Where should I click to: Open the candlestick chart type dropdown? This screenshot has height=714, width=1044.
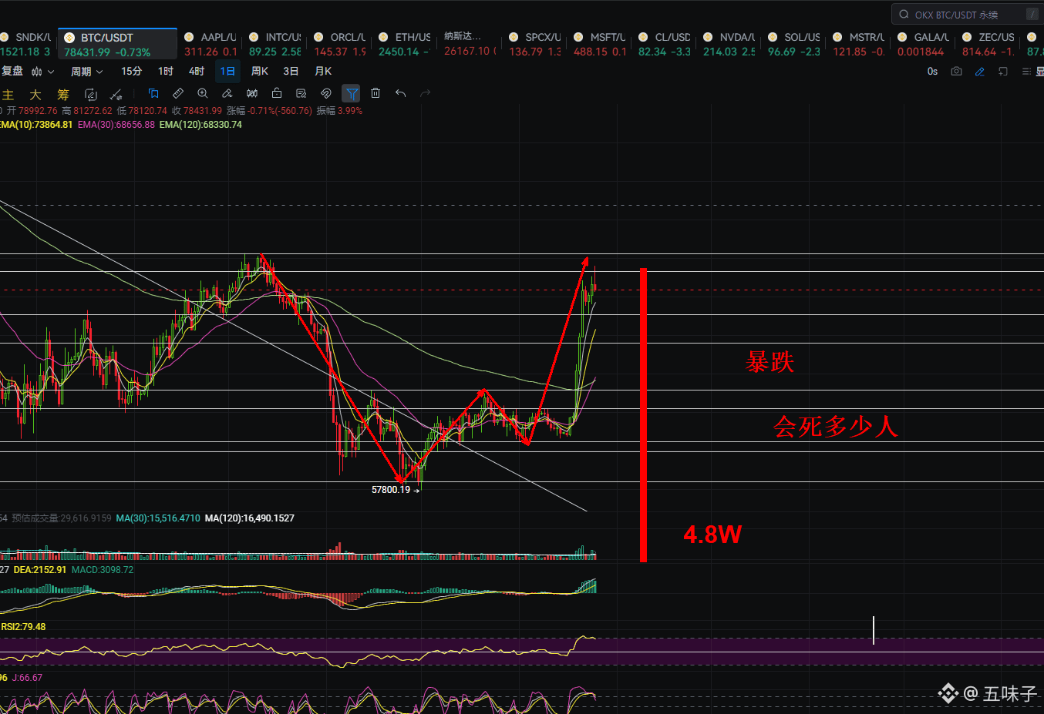click(x=43, y=72)
